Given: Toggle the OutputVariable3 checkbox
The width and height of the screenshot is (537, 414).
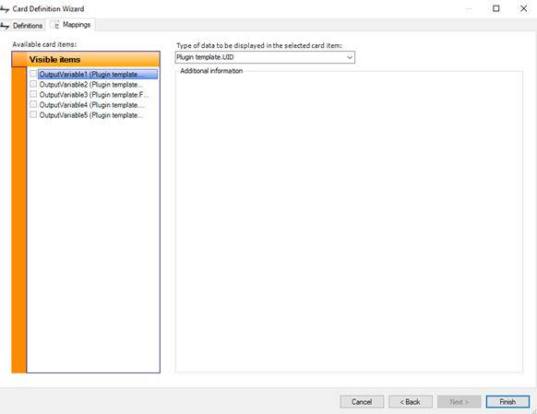Looking at the screenshot, I should 33,94.
